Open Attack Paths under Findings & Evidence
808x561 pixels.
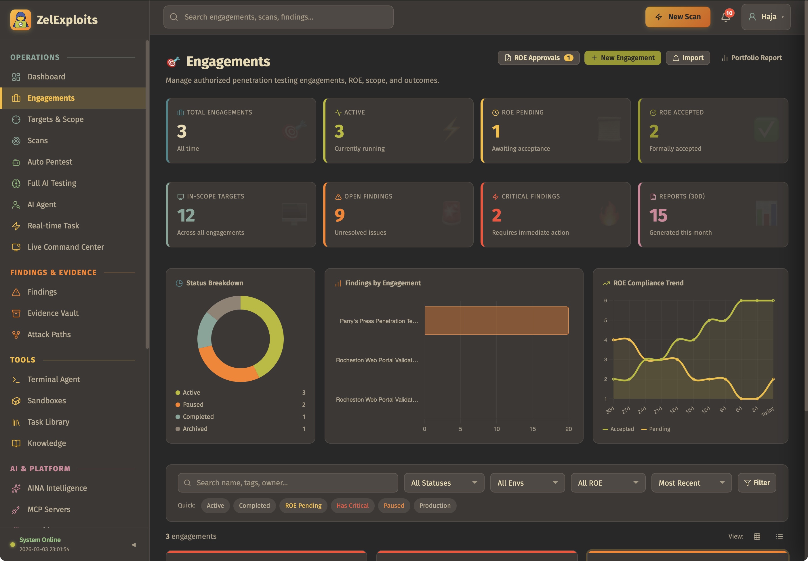(49, 334)
